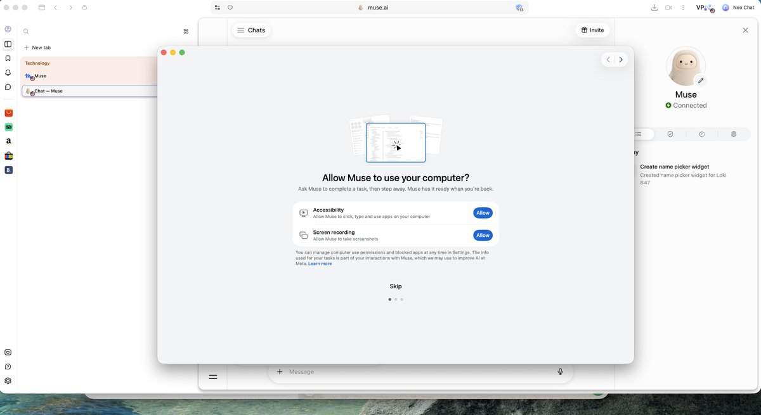761x415 pixels.
Task: Open the colorful bag store shortcut in sidebar
Action: click(8, 156)
